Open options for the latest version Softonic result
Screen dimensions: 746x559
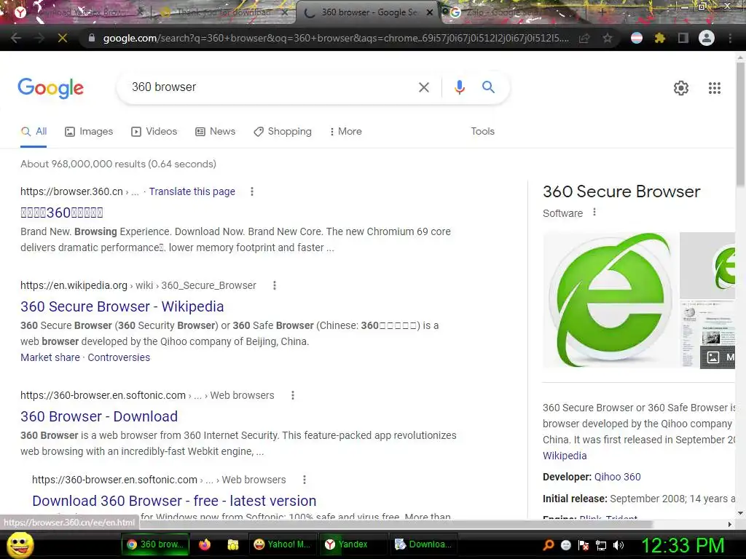(x=304, y=480)
